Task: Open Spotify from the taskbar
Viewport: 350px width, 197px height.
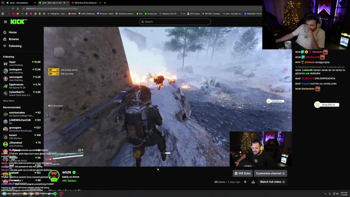Action: tap(55, 193)
